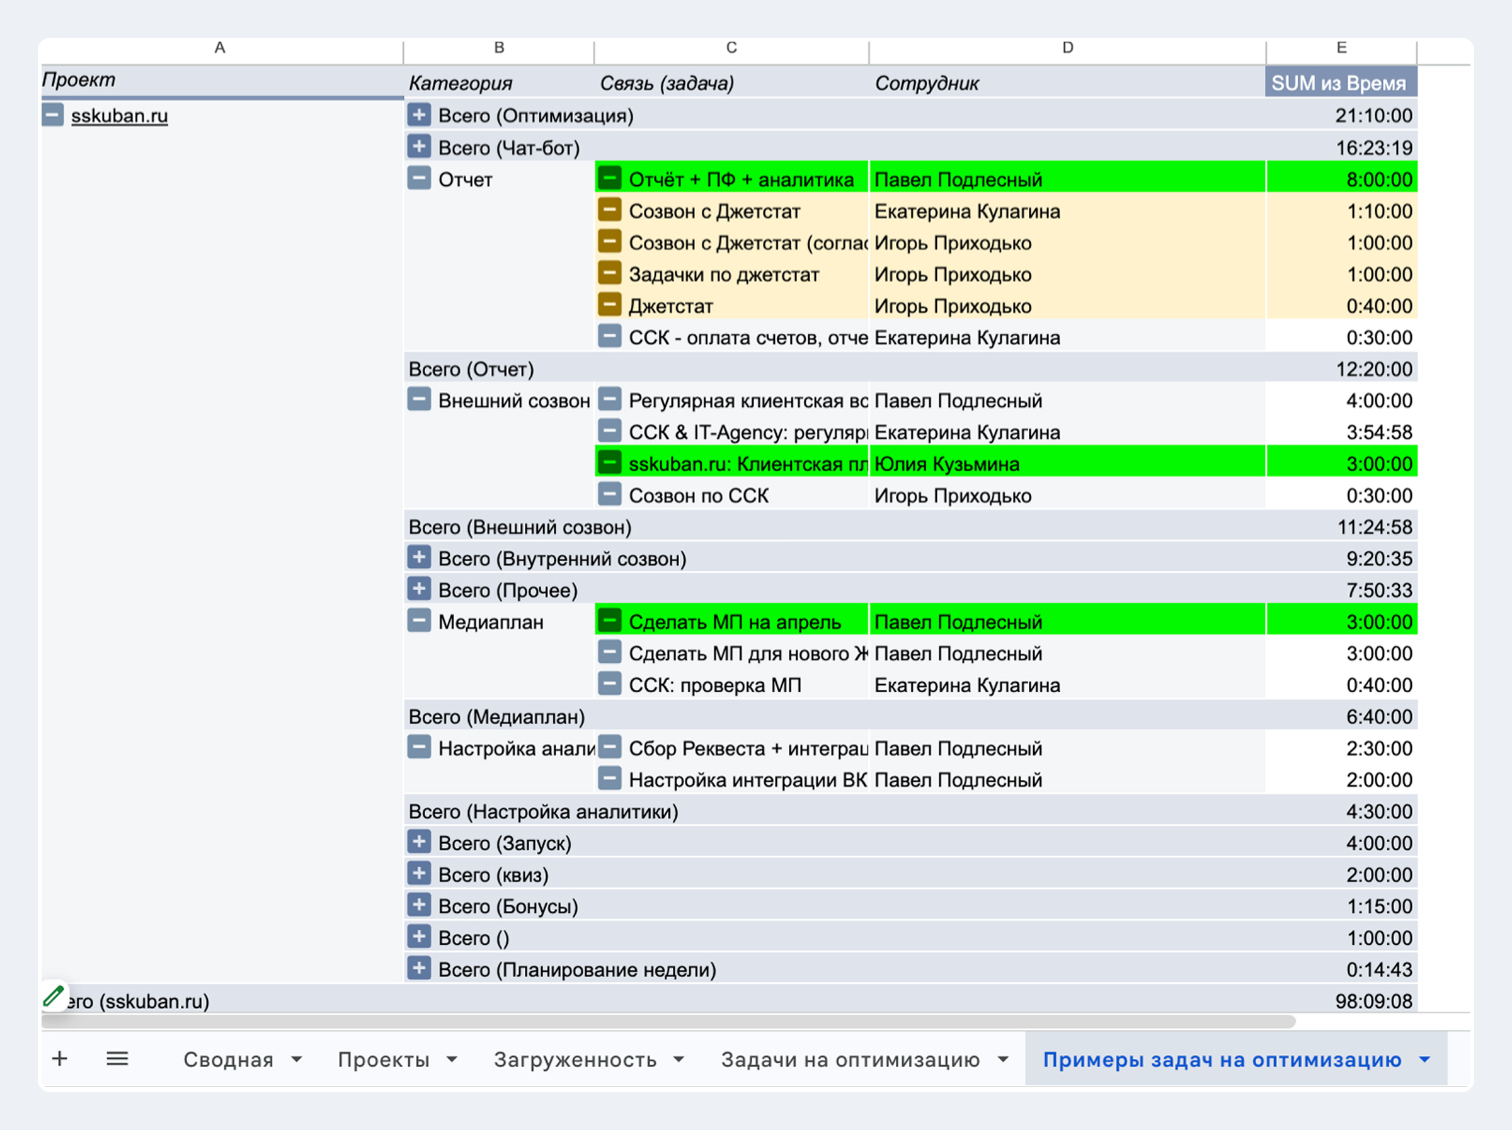This screenshot has height=1130, width=1512.
Task: Collapse the Джетстат task minus icon
Action: pyautogui.click(x=609, y=305)
